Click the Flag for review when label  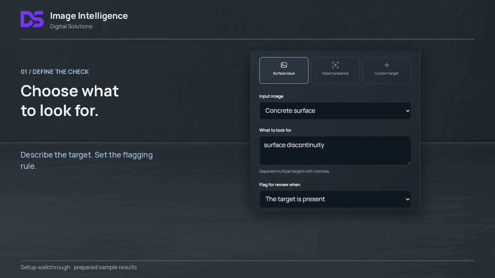point(280,185)
